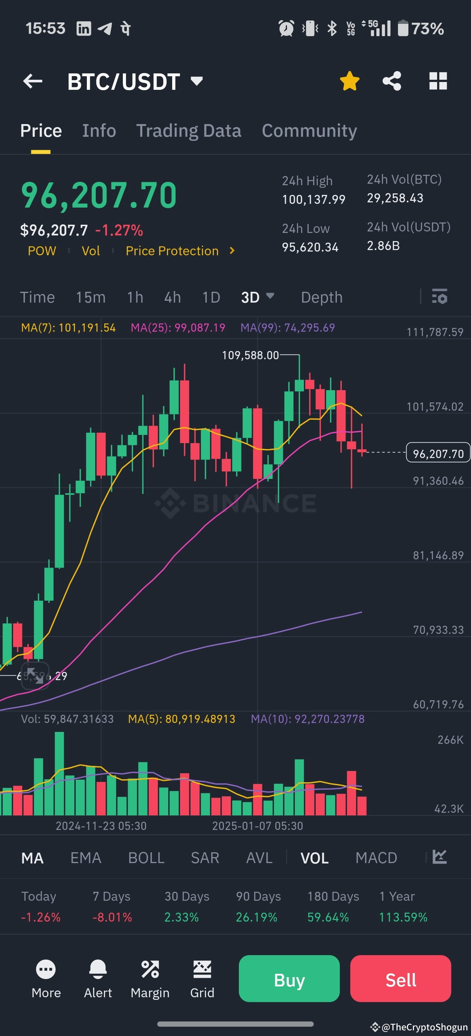Tap the 24h Vol(BTC) value 29,258.43
The height and width of the screenshot is (1036, 471).
(x=395, y=198)
